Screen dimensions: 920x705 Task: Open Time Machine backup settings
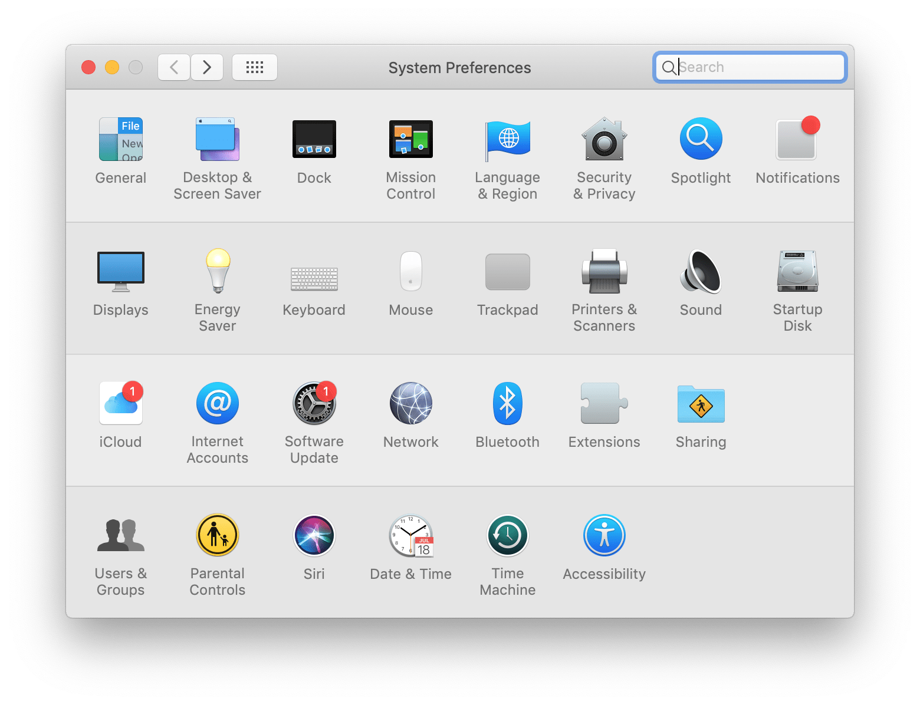click(x=507, y=535)
